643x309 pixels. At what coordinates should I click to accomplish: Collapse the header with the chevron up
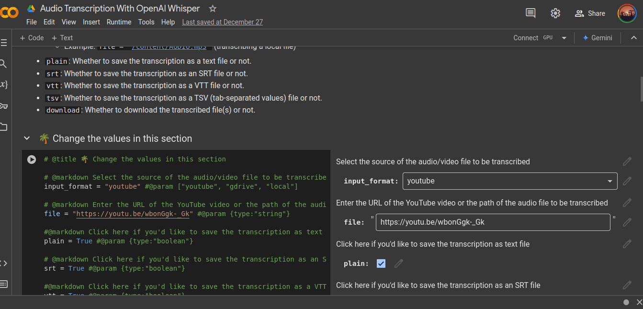pyautogui.click(x=633, y=38)
